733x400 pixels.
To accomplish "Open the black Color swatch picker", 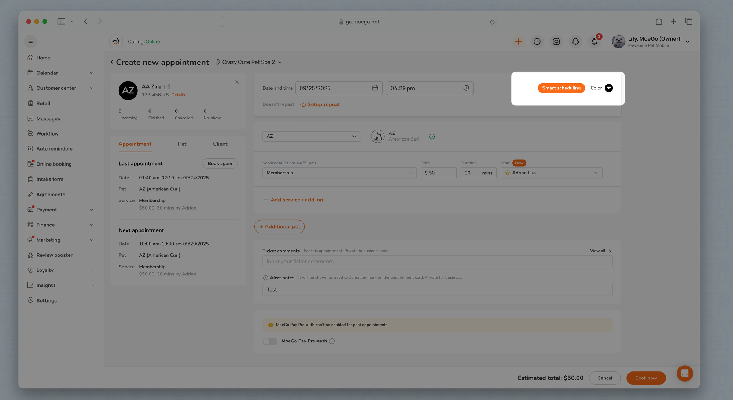I will (608, 88).
